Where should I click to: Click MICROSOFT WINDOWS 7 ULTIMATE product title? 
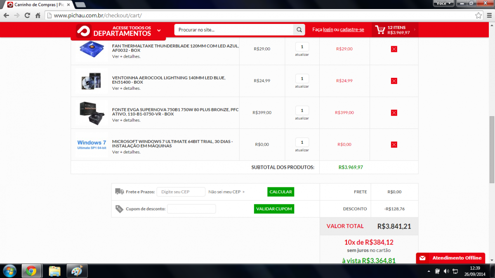172,144
